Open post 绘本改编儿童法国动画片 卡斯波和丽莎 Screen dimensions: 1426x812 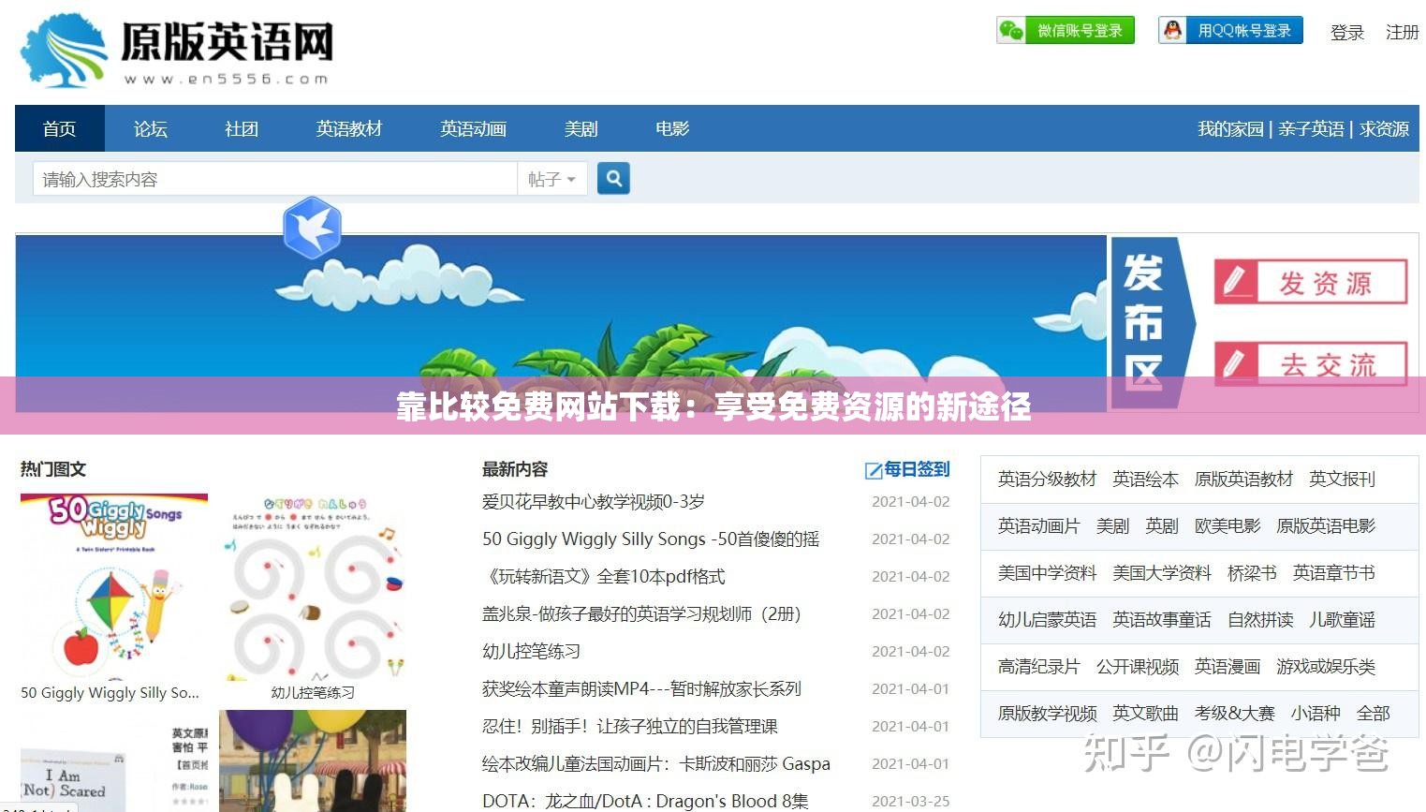[656, 764]
